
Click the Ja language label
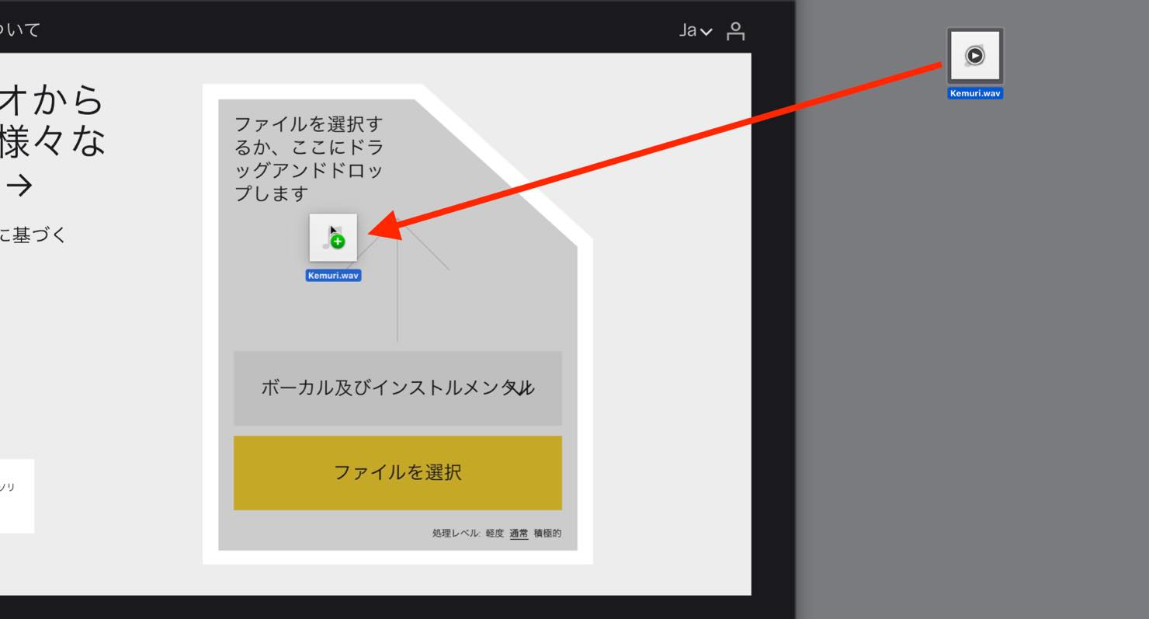click(x=688, y=31)
